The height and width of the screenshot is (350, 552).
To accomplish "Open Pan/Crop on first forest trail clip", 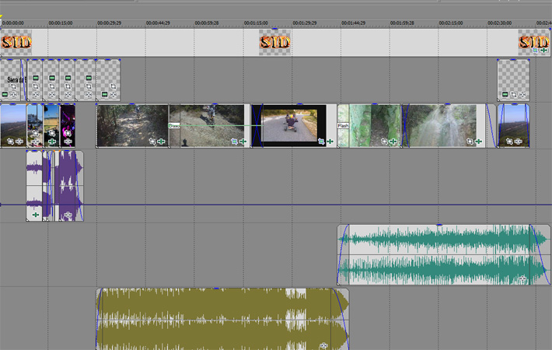I will [152, 142].
